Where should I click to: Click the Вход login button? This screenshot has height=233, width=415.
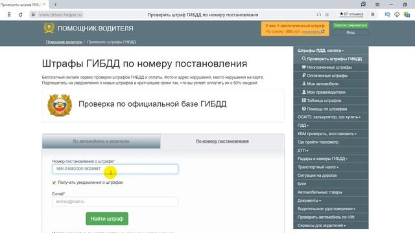tap(350, 32)
